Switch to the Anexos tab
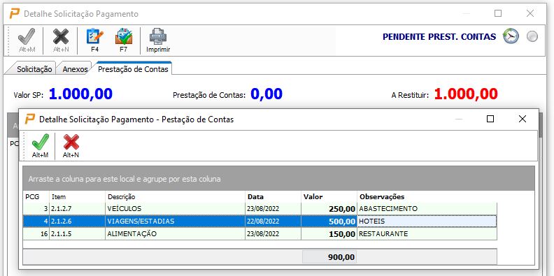The width and height of the screenshot is (554, 276). pyautogui.click(x=75, y=69)
